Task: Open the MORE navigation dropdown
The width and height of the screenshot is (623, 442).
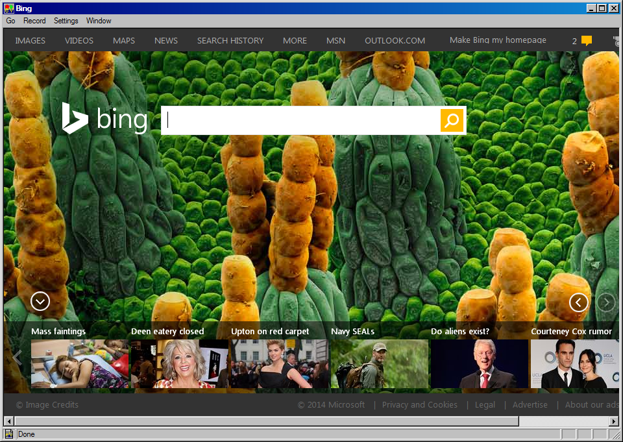Action: pos(295,40)
